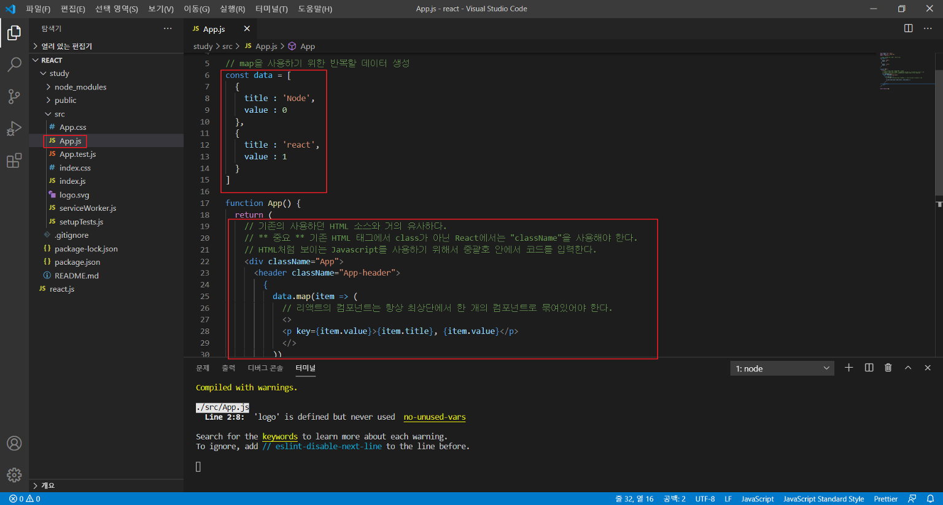Click 'App' symbol in the breadcrumb
Image resolution: width=943 pixels, height=505 pixels.
point(308,47)
